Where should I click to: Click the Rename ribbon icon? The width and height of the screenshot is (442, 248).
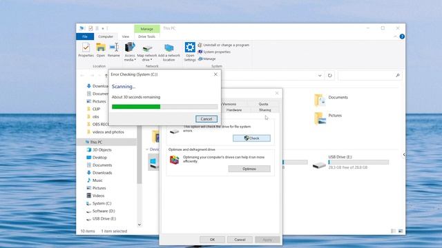tap(114, 50)
